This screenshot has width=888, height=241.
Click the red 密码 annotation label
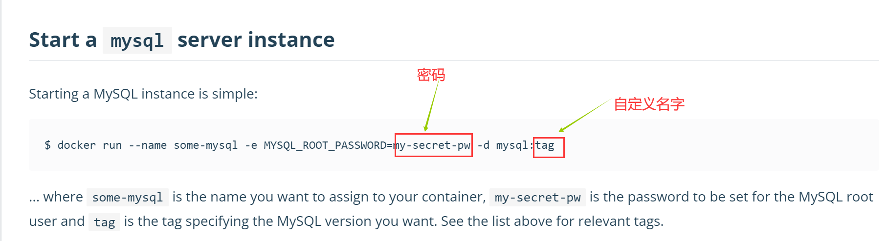click(x=431, y=75)
